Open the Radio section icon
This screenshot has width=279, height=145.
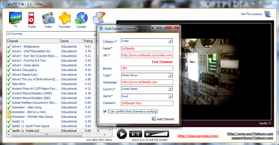tap(32, 18)
